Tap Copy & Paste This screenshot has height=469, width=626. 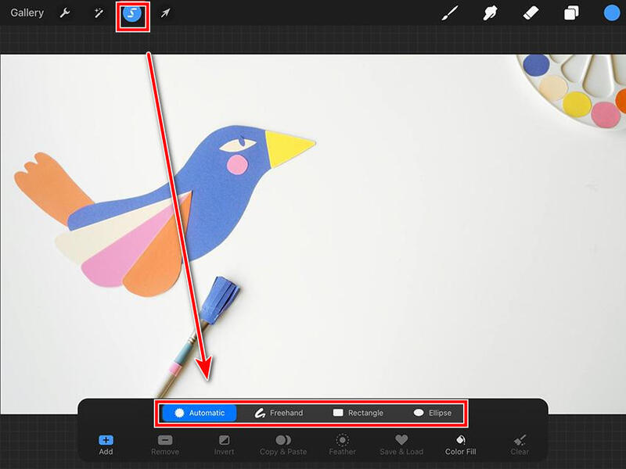coord(283,445)
